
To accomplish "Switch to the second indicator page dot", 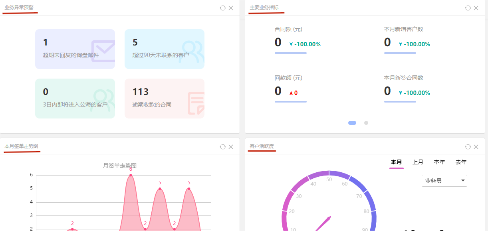I will coord(366,123).
